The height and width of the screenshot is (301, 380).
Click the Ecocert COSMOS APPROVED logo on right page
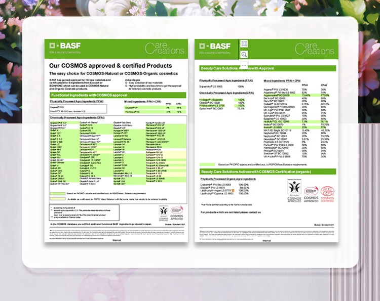pyautogui.click(x=311, y=194)
